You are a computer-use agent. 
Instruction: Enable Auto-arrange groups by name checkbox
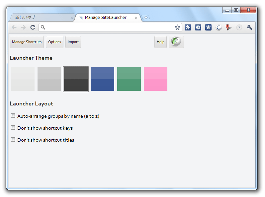(13, 116)
